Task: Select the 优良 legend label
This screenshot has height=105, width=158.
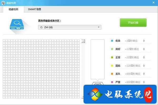Action: (x=118, y=41)
